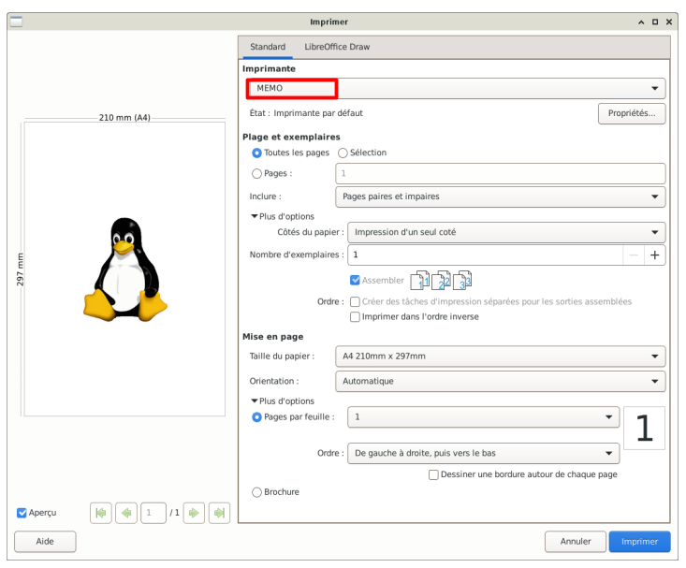Open the Inclure pages dropdown
Viewport: 686px width, 568px height.
click(500, 197)
